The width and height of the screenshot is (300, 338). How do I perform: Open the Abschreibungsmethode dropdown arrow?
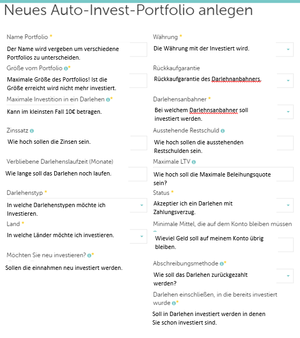pos(288,276)
